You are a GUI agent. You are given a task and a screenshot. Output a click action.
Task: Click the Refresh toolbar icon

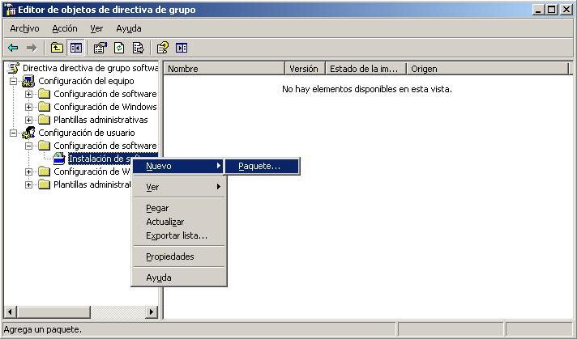click(119, 48)
